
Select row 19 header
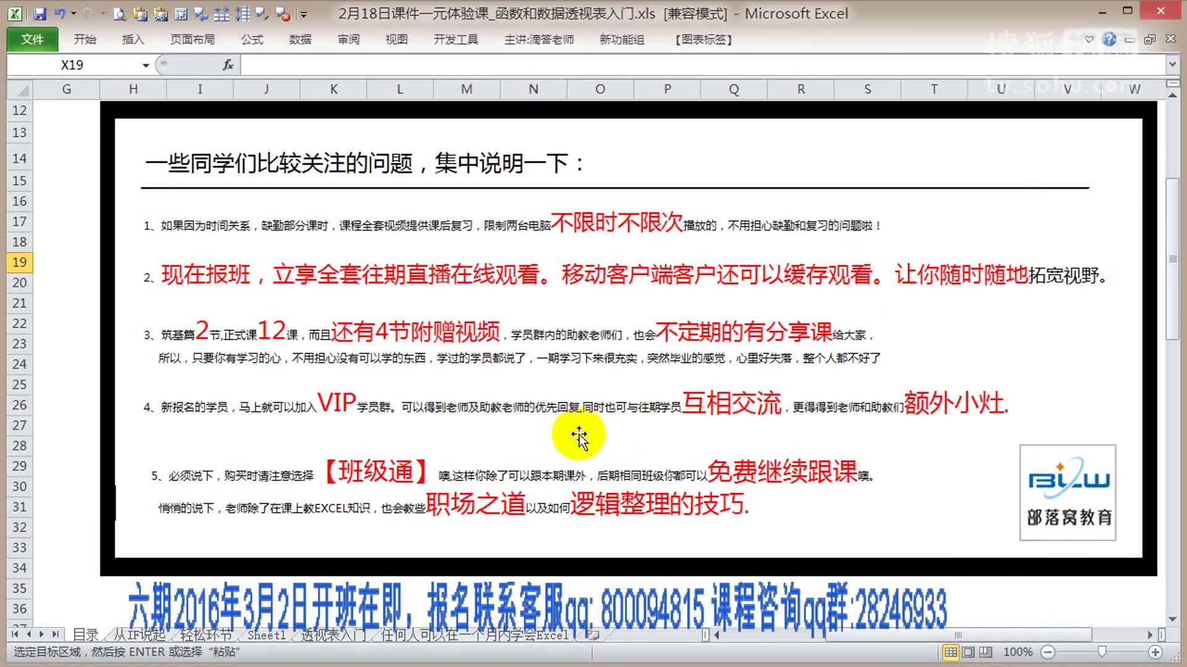[20, 262]
